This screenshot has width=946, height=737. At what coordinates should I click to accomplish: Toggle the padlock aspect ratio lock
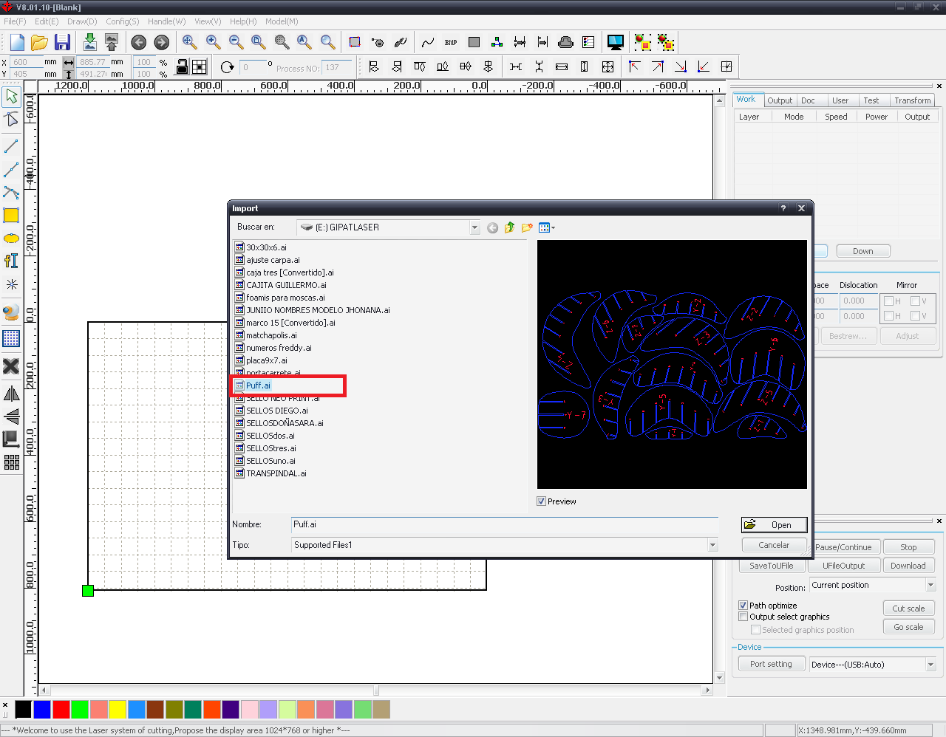(x=182, y=67)
